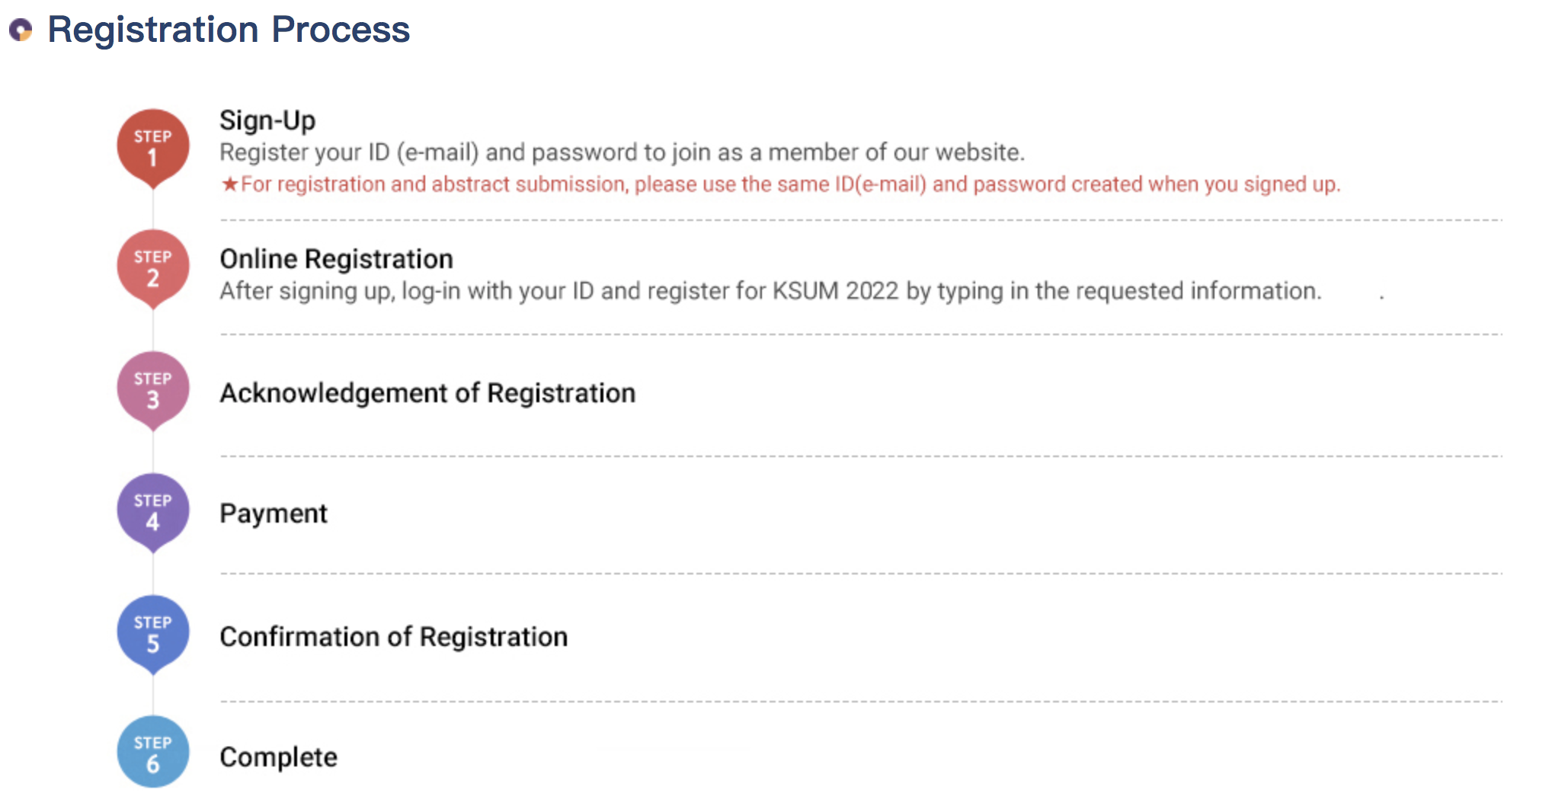
Task: Click the Complete step title
Action: click(x=278, y=757)
